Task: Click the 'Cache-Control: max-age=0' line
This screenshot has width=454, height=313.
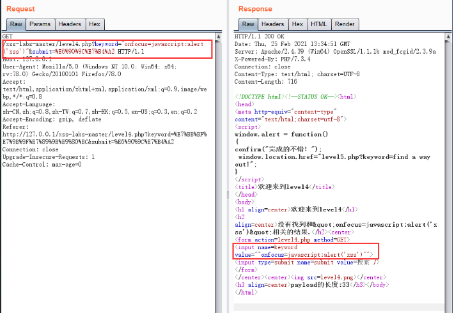Action: [42, 164]
